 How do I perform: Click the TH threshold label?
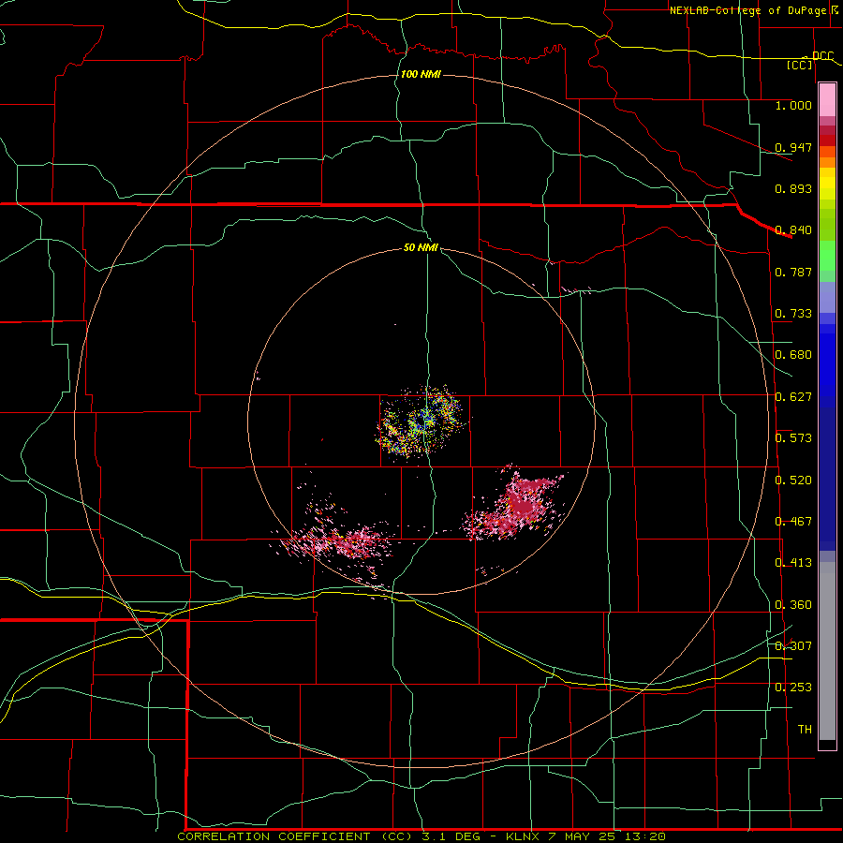click(x=805, y=730)
